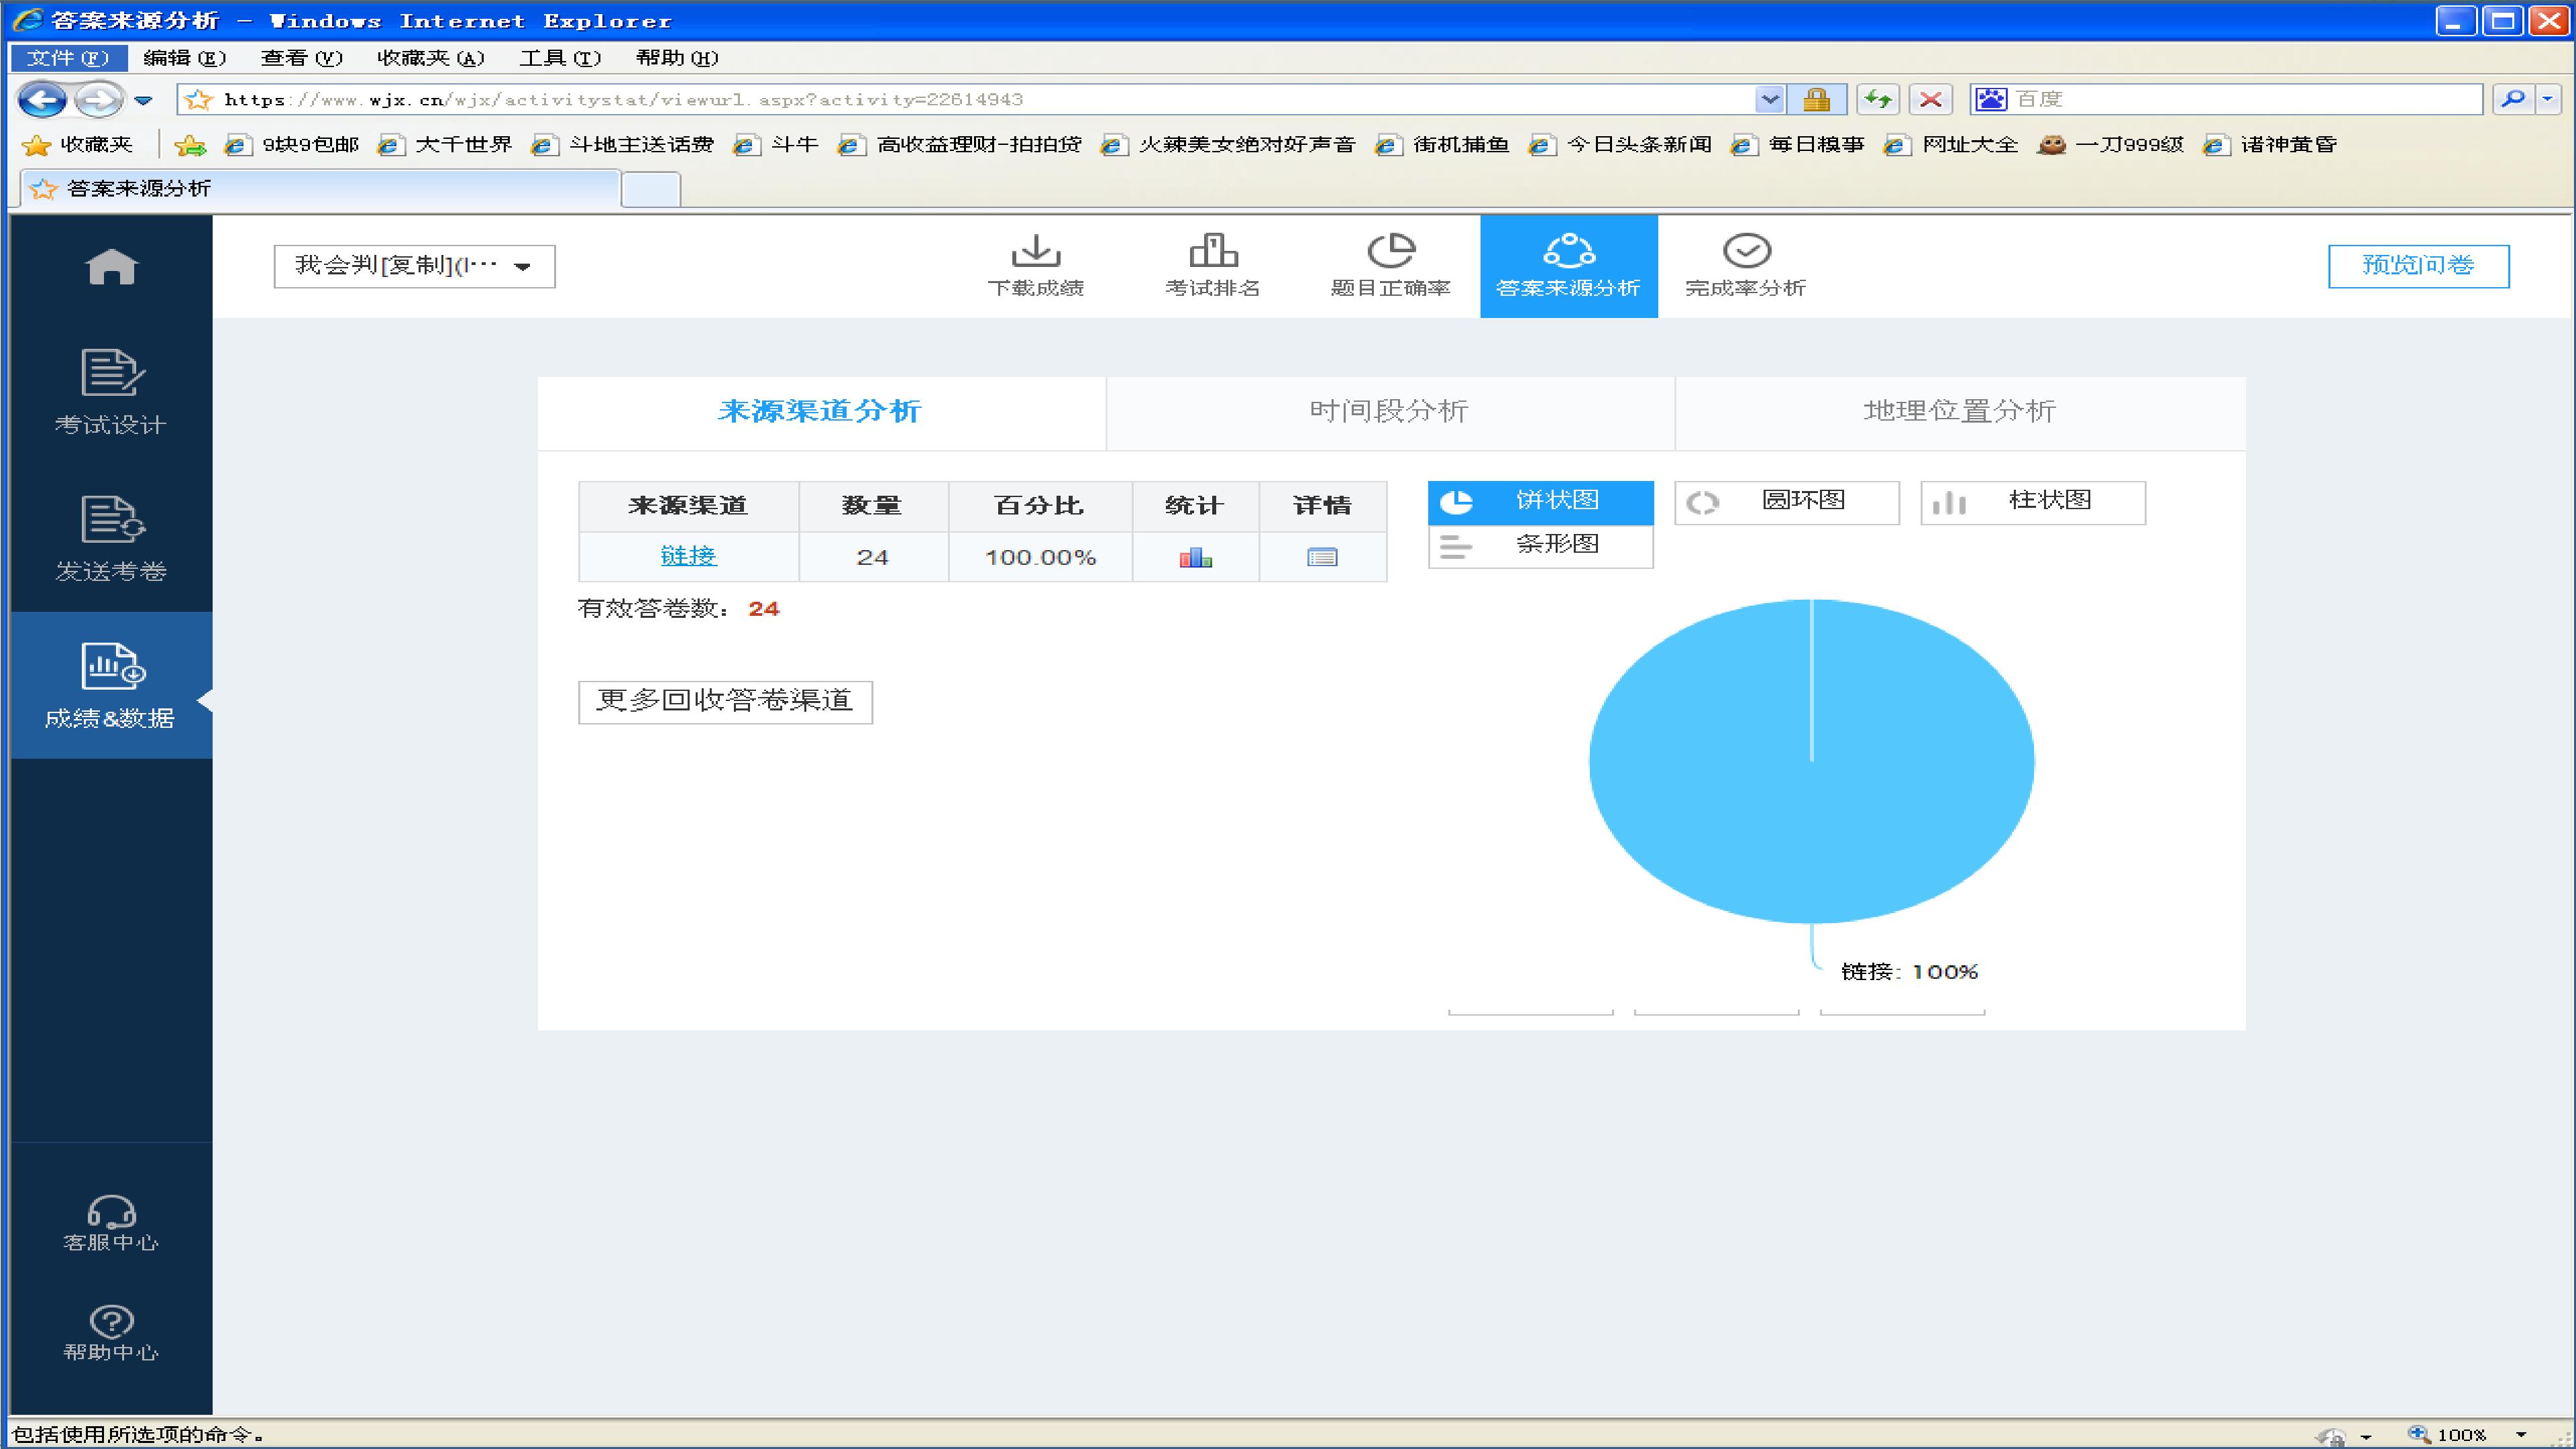Click the 链接 source link
2576x1449 pixels.
[x=688, y=556]
